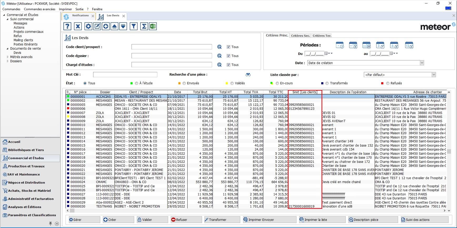The width and height of the screenshot is (457, 228).
Task: Uncheck Tous for Chargé d'études
Action: (228, 65)
